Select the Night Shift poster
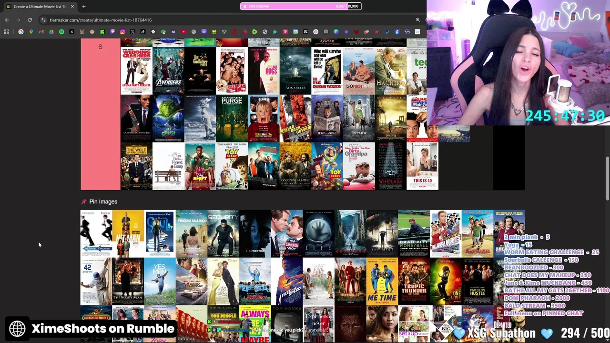This screenshot has width=610, height=343. click(200, 166)
